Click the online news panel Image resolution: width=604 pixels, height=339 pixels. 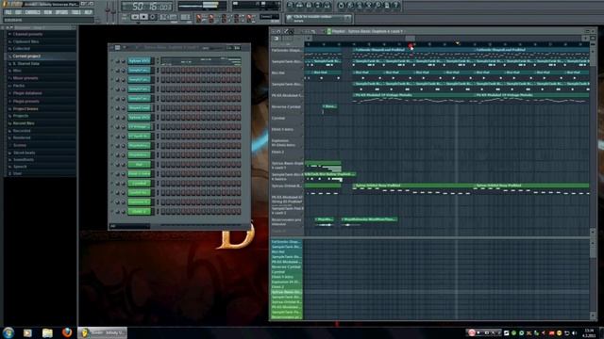[x=319, y=18]
